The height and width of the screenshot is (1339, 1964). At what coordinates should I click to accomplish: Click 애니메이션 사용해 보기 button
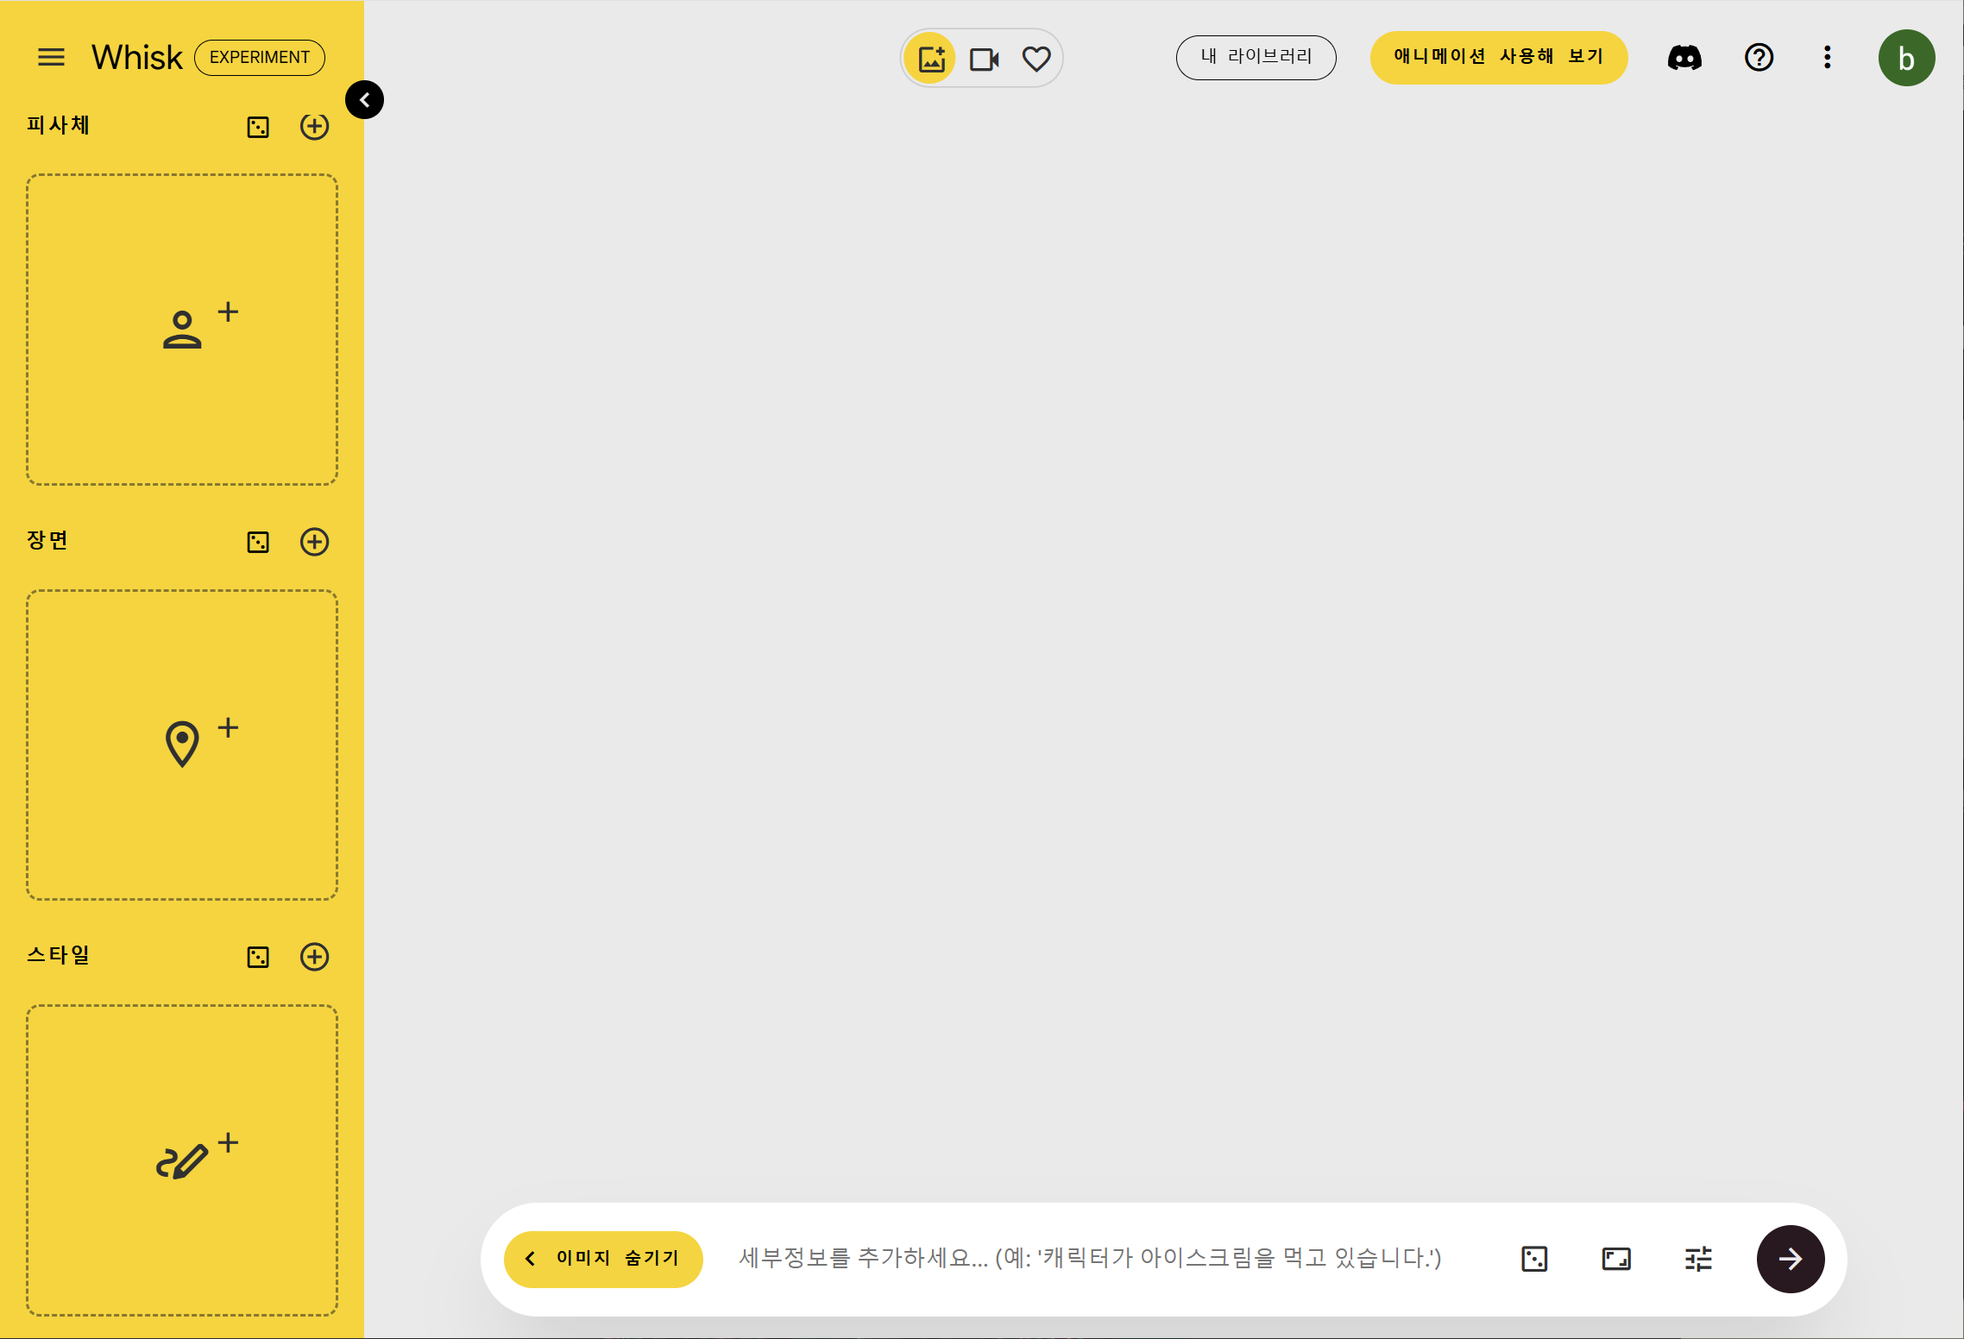[1498, 57]
